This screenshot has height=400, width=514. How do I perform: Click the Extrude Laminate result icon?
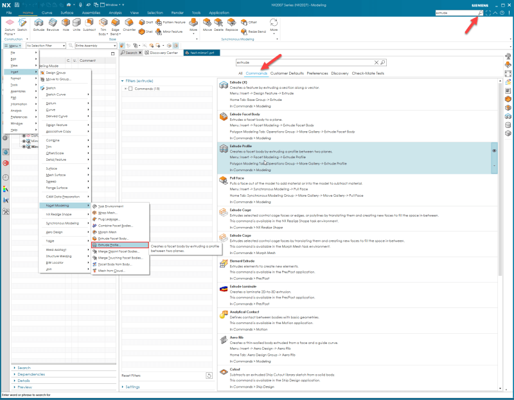[224, 289]
